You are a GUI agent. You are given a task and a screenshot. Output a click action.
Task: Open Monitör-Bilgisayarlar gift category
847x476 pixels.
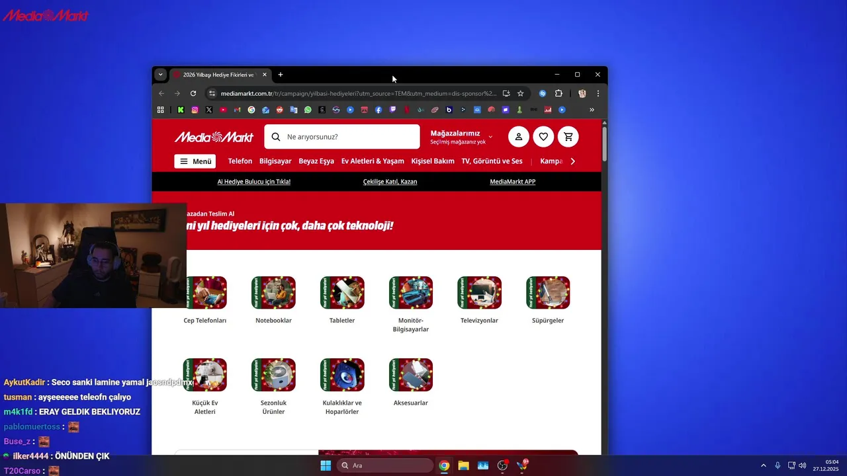411,305
